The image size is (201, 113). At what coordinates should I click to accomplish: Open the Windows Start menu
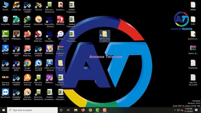3,110
